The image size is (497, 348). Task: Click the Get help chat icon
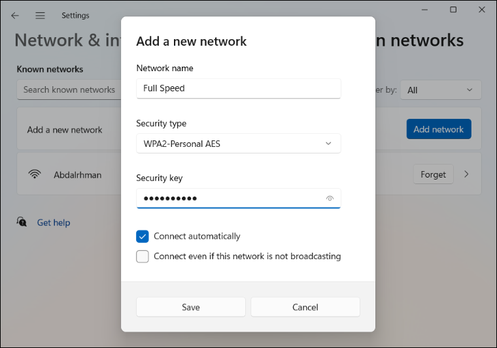pos(22,222)
